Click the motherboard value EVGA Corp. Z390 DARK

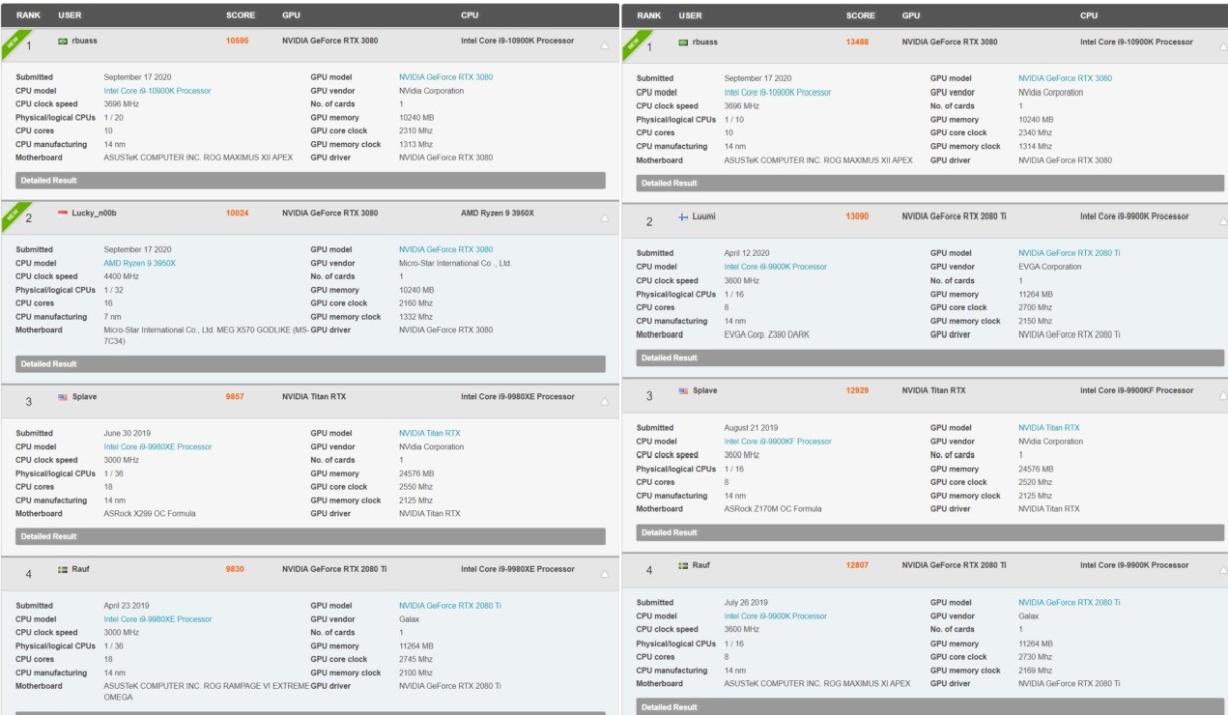768,334
